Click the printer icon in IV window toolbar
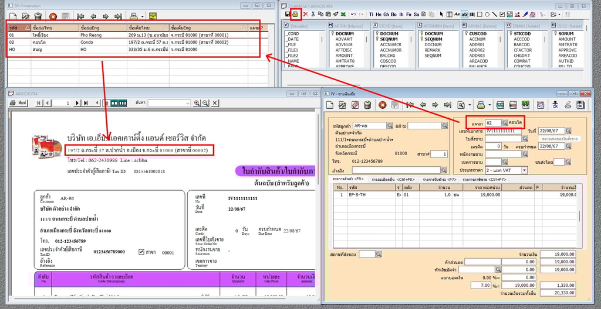 coord(481,104)
